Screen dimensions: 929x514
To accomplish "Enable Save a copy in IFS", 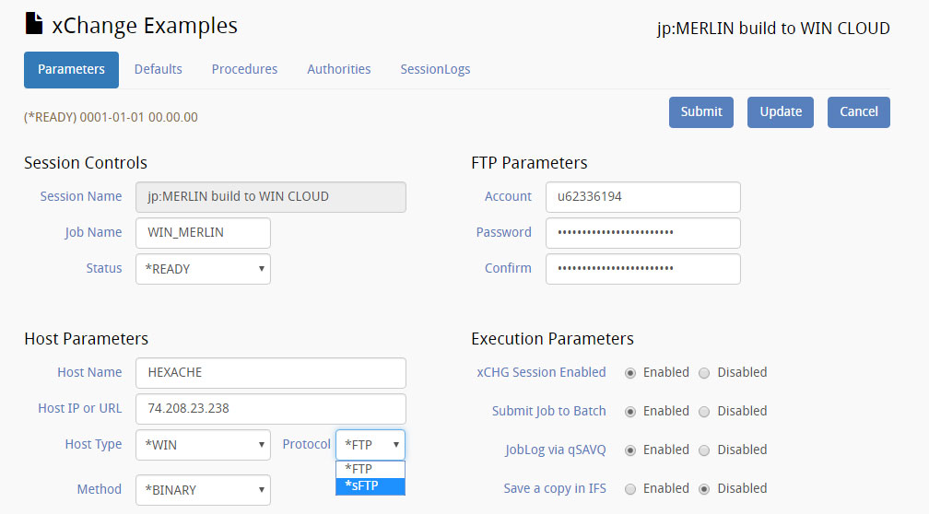I will point(630,489).
